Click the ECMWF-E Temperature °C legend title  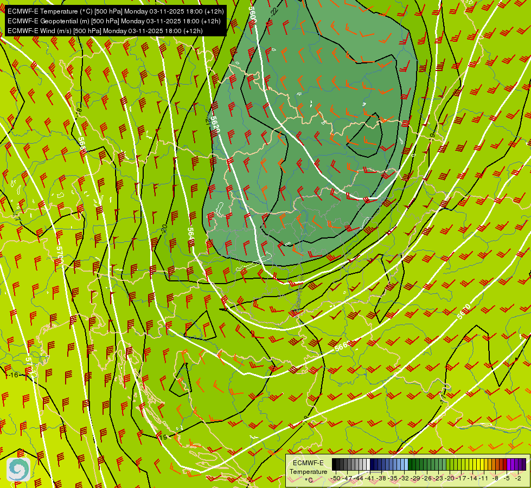point(308,471)
